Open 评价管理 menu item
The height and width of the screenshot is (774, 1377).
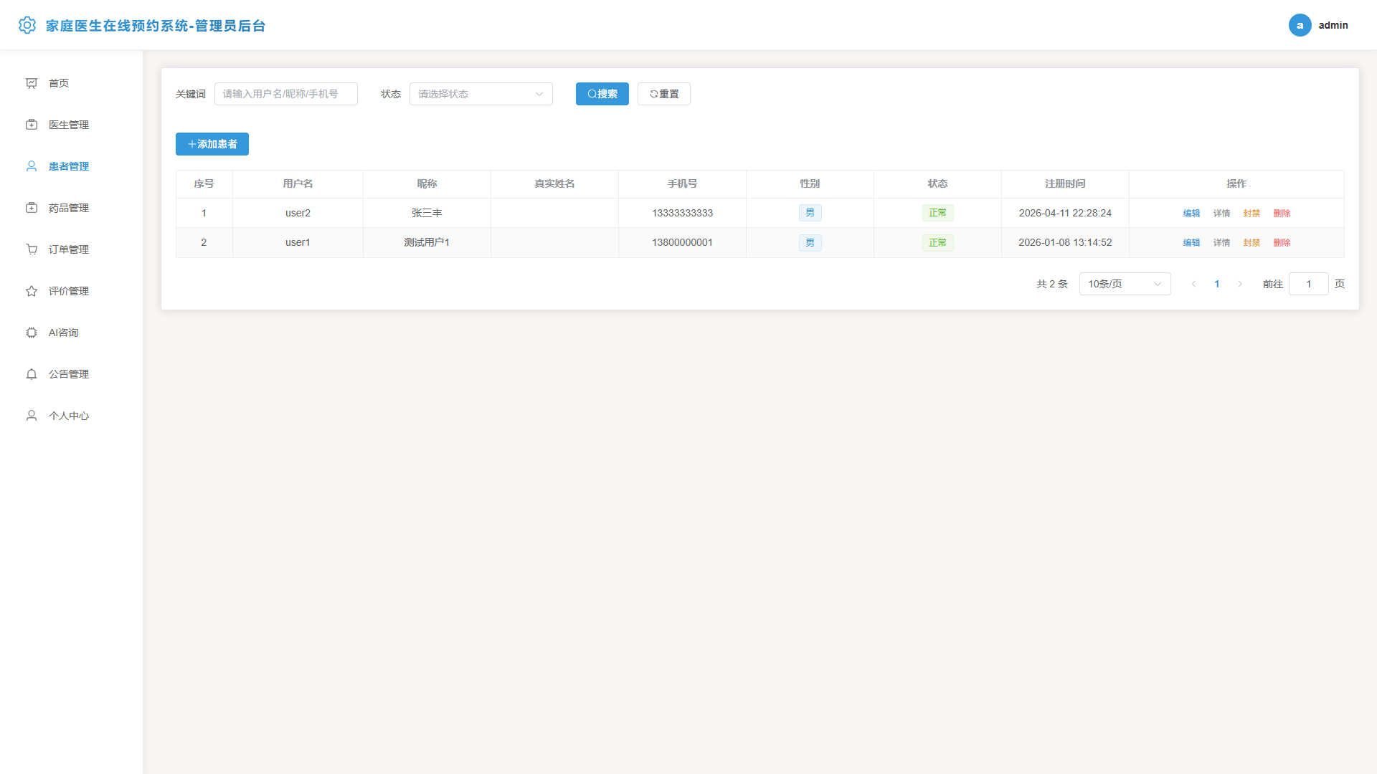point(72,291)
